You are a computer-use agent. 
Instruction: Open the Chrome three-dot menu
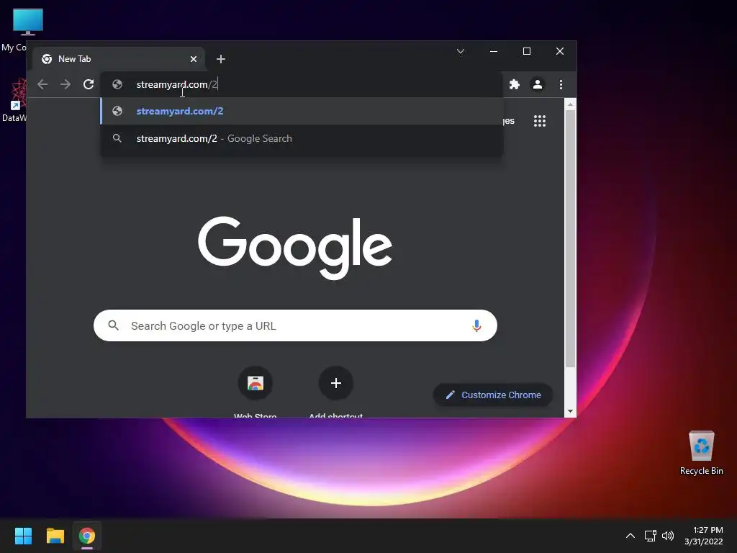click(x=561, y=84)
